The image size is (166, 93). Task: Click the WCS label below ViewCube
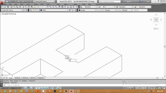tap(156, 29)
